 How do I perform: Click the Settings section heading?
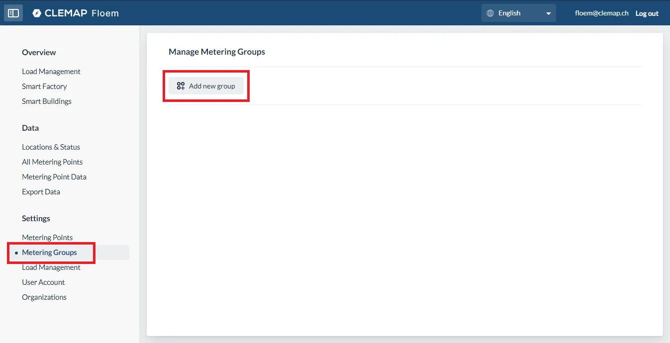tap(36, 219)
